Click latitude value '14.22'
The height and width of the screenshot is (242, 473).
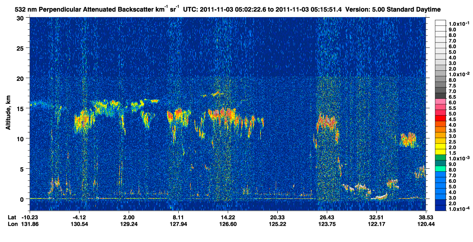[228, 217]
